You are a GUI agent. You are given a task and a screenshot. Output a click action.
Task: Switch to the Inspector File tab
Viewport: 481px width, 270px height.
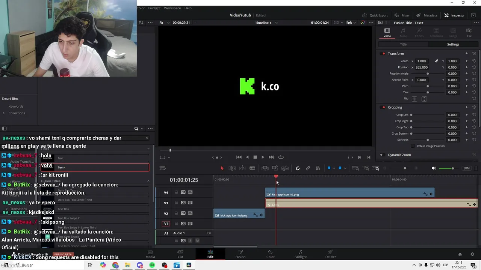(469, 33)
